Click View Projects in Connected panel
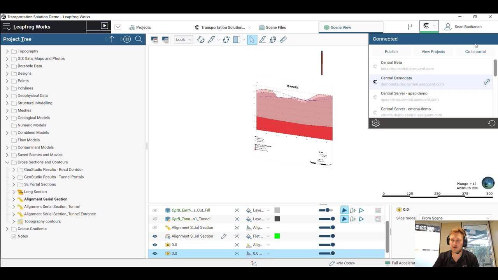Screen dimensions: 498x280 point(433,51)
